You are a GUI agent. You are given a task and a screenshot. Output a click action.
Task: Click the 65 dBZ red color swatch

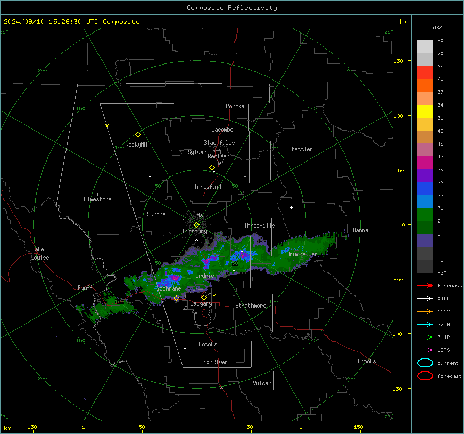(x=425, y=72)
